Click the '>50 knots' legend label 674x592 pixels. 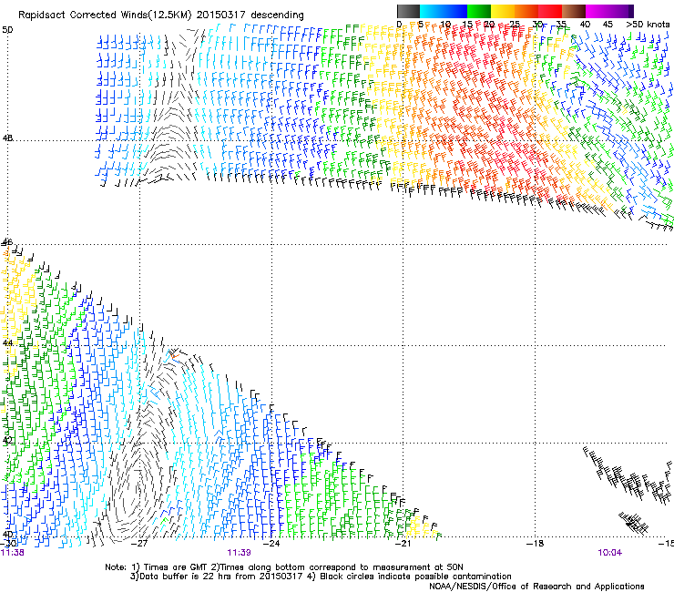pos(648,24)
